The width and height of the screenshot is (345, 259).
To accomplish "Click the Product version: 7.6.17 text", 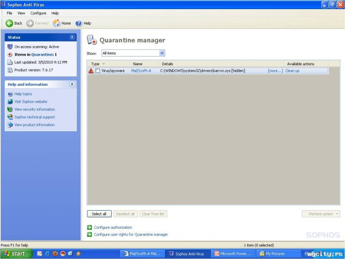I will pyautogui.click(x=34, y=70).
